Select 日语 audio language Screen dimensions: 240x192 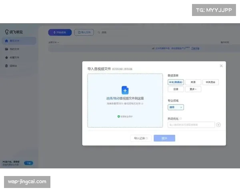pos(176,89)
